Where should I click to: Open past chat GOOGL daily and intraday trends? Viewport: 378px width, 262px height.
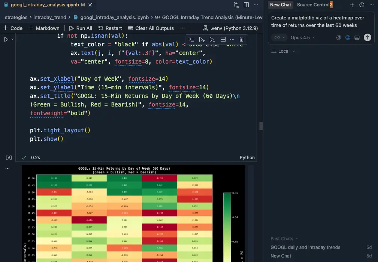tap(305, 247)
